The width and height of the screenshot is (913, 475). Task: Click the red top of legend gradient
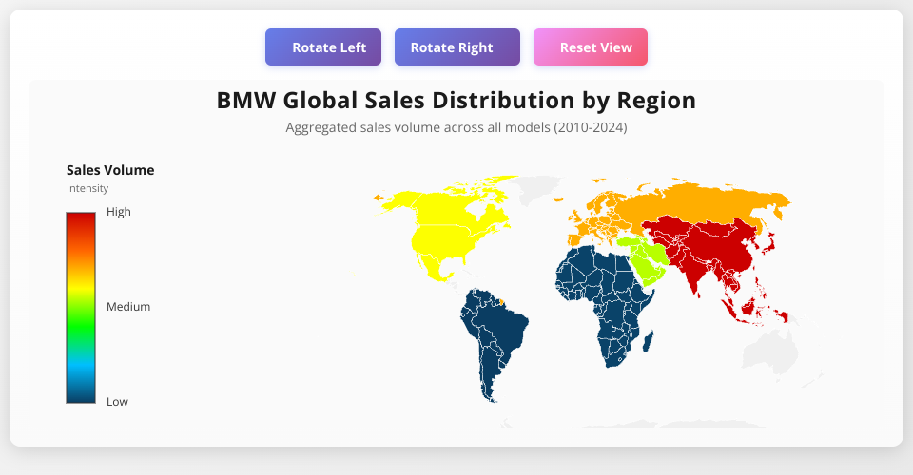[x=81, y=218]
